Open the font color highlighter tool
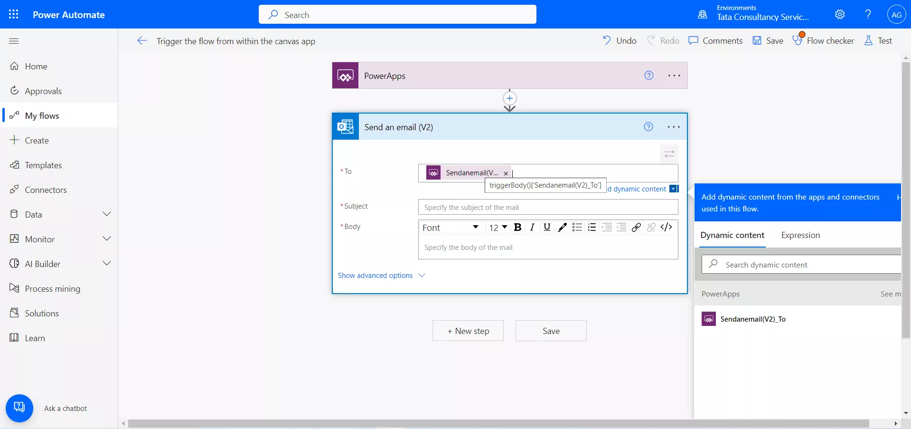 pos(562,228)
